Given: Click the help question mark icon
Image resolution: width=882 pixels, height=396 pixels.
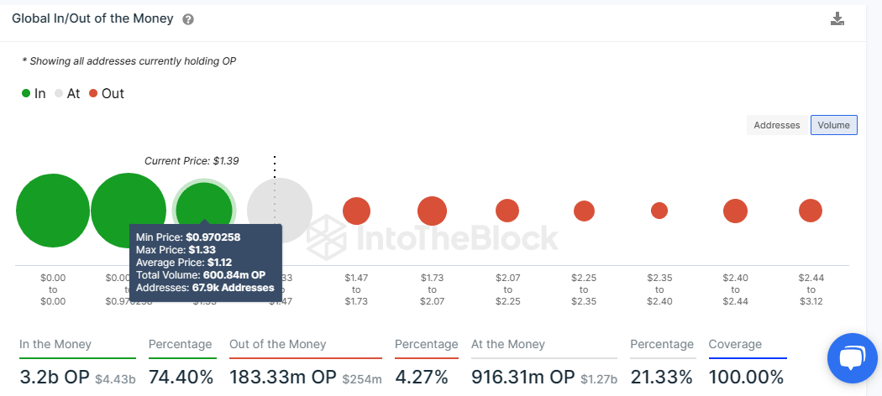Looking at the screenshot, I should pyautogui.click(x=188, y=19).
